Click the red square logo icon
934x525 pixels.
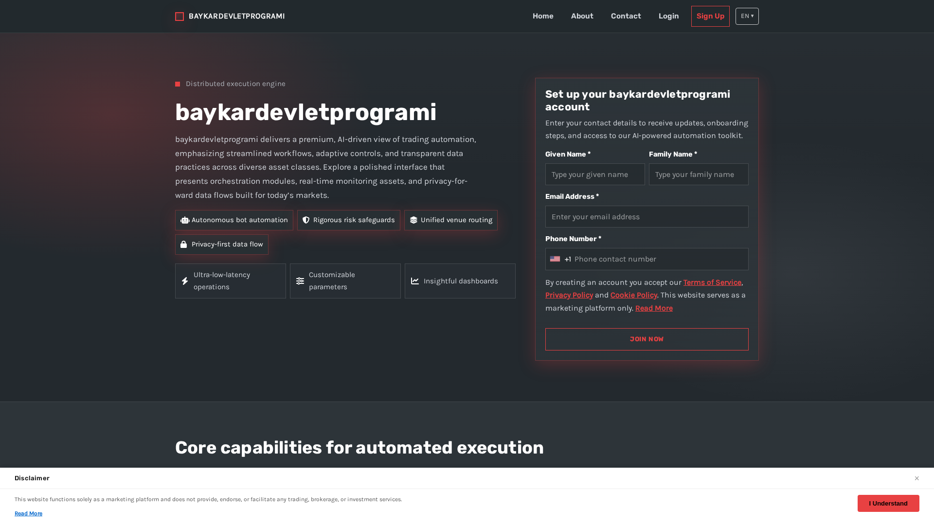pyautogui.click(x=180, y=17)
